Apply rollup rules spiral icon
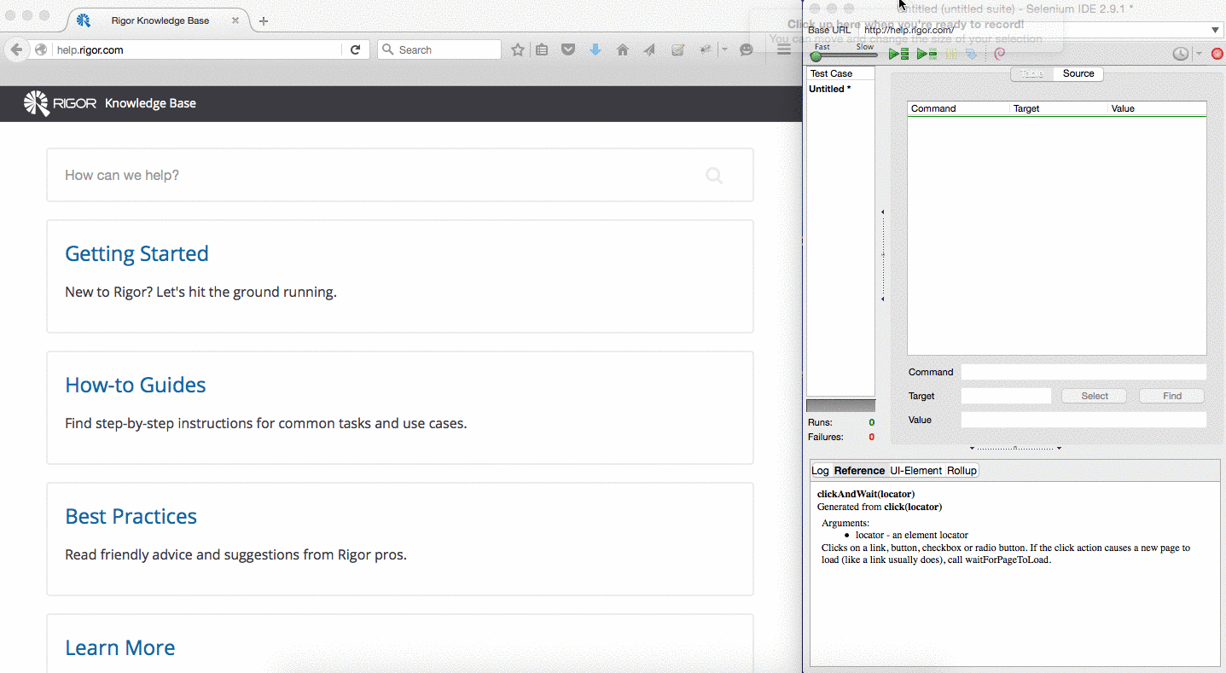1226x673 pixels. 1000,54
